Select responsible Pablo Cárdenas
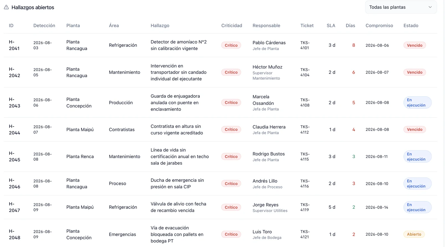Image resolution: width=445 pixels, height=247 pixels. [269, 43]
